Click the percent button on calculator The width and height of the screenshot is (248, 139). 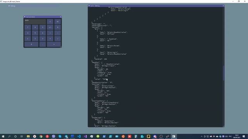58,27
